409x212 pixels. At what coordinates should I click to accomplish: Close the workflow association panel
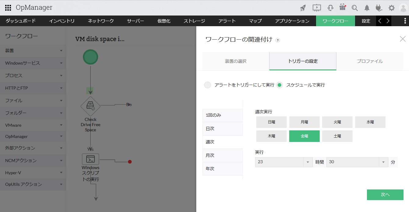click(403, 39)
